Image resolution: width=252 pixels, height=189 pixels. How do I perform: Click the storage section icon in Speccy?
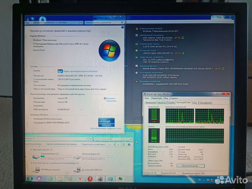click(x=136, y=66)
